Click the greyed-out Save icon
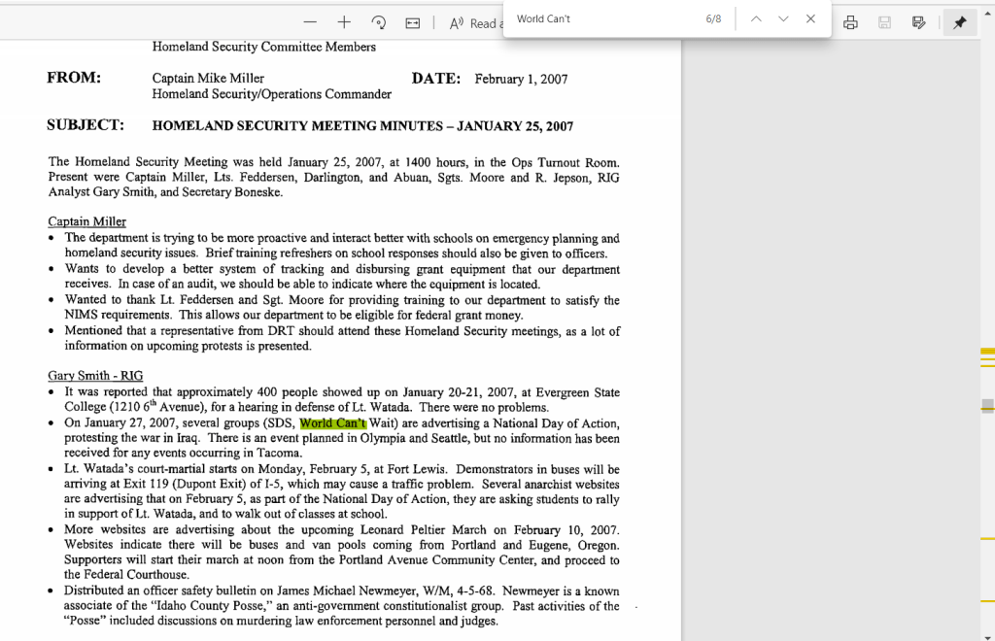 884,22
